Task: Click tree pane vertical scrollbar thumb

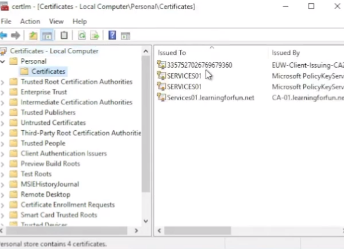Action: point(146,124)
